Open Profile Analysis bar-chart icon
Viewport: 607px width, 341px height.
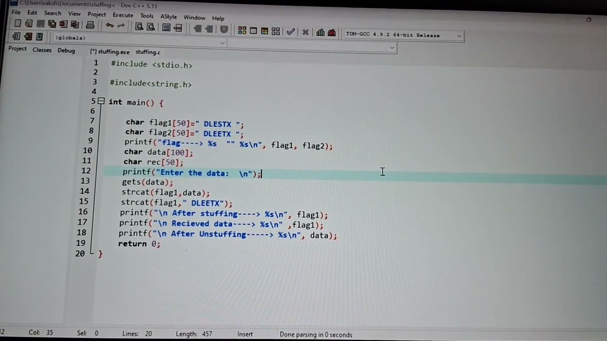[321, 33]
